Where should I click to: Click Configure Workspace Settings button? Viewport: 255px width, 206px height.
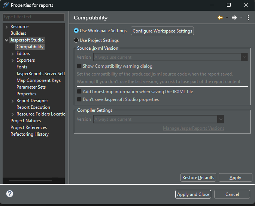(162, 31)
